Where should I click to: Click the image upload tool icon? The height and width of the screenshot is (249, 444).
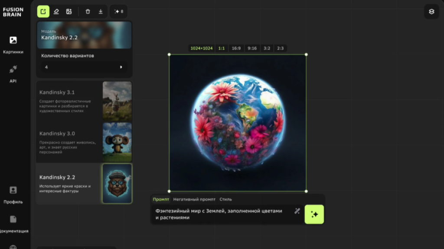[69, 12]
